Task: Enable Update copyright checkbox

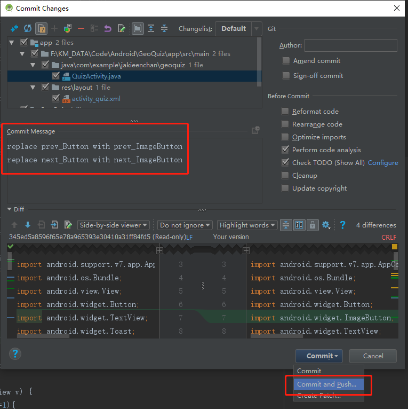Action: point(285,188)
